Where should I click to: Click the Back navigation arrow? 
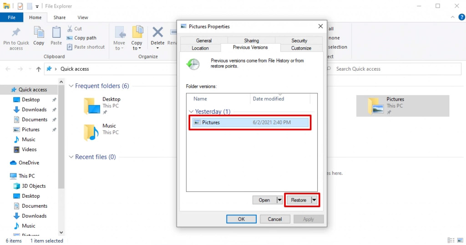[x=8, y=69]
